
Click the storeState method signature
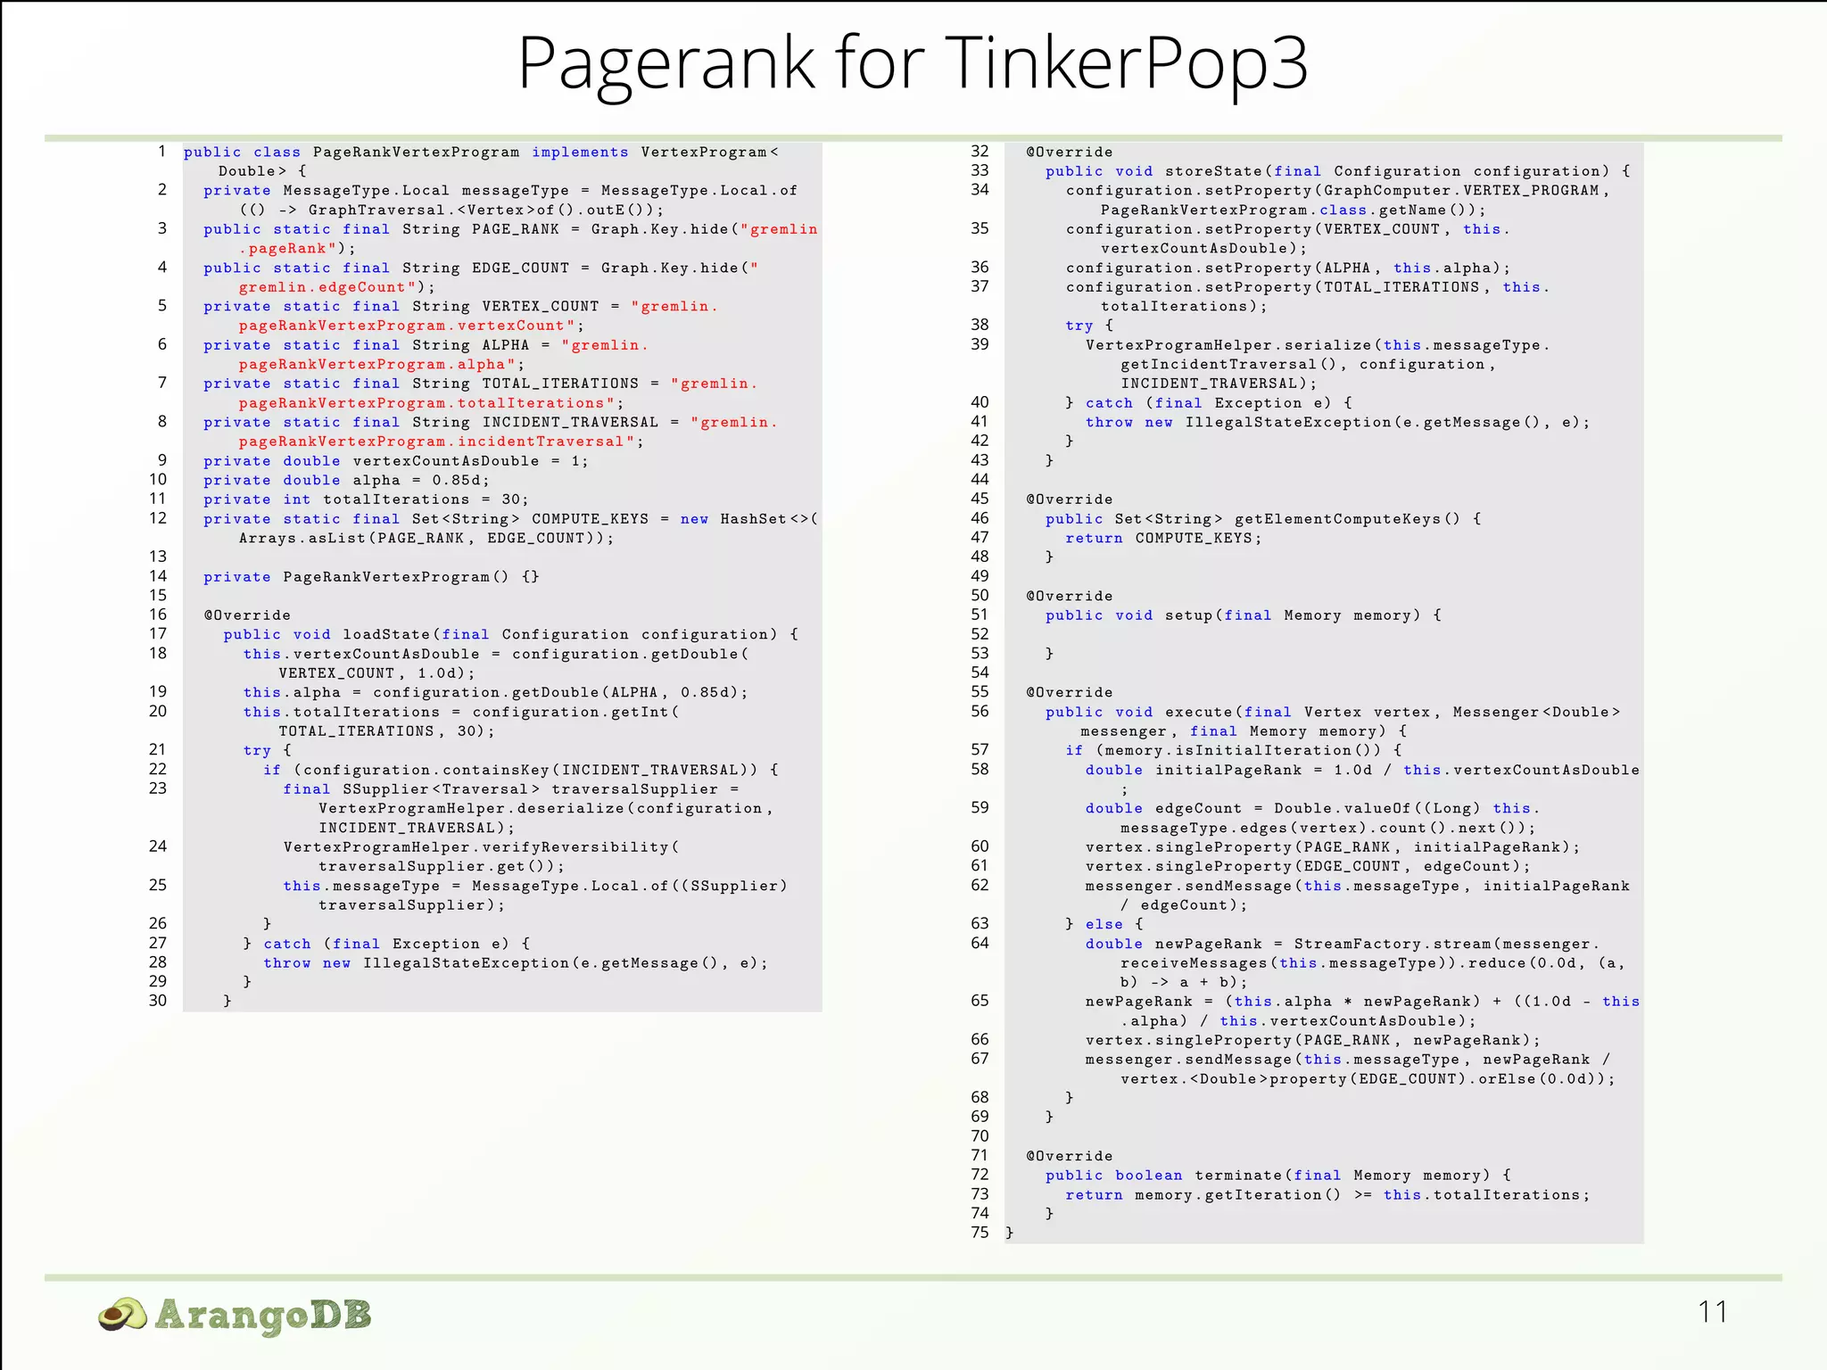[x=1338, y=171]
